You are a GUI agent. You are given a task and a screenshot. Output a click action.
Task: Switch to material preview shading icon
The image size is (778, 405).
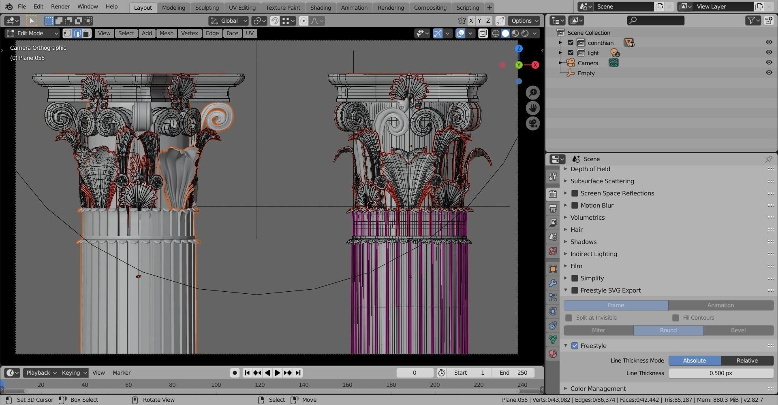point(515,33)
